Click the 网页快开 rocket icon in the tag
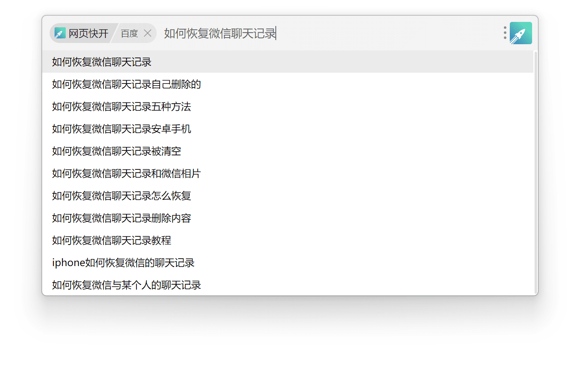 tap(60, 33)
